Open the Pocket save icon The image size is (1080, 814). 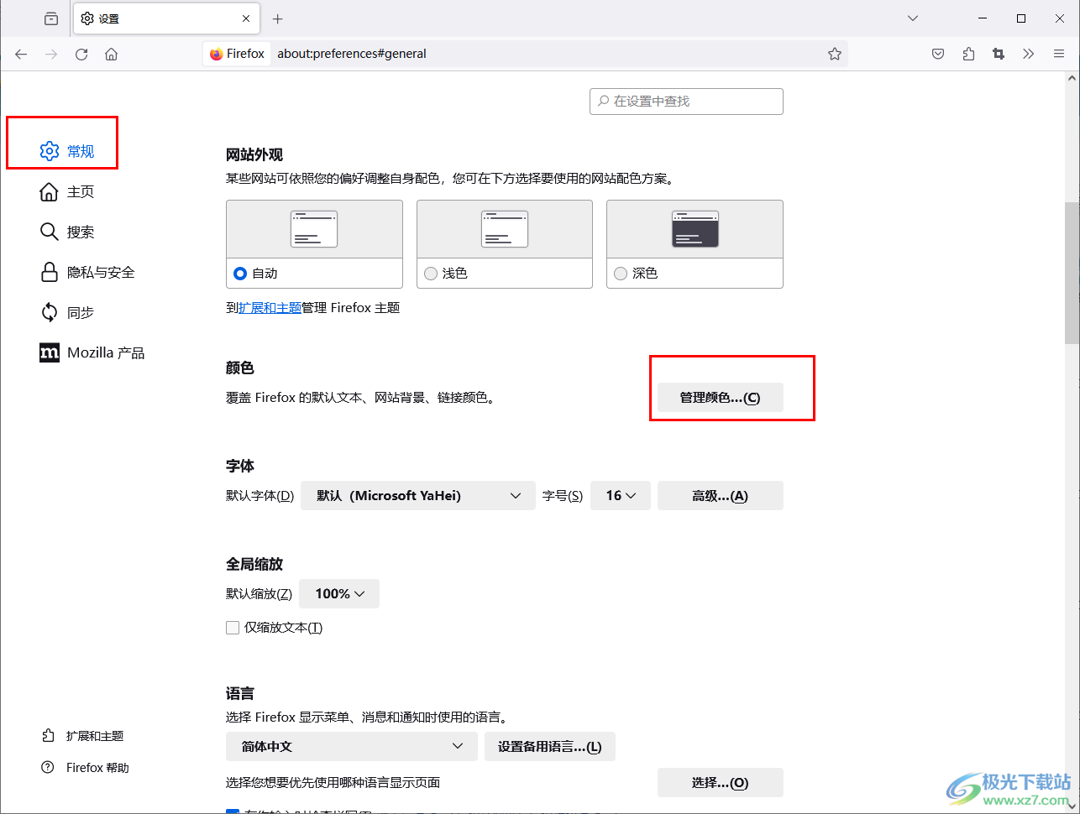[x=938, y=54]
